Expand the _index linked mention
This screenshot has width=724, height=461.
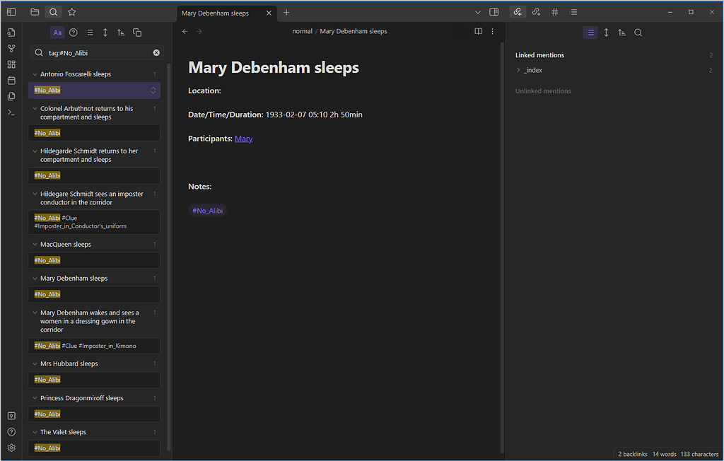point(520,70)
